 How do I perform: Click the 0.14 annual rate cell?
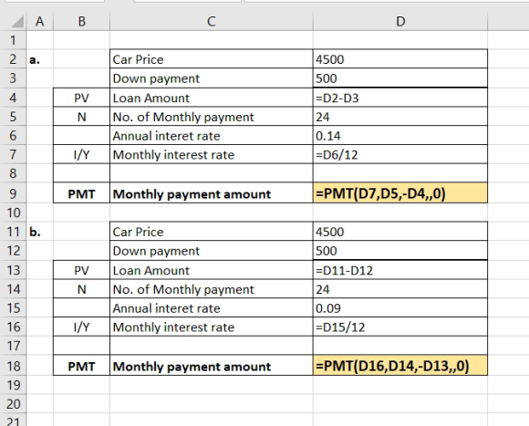[400, 136]
